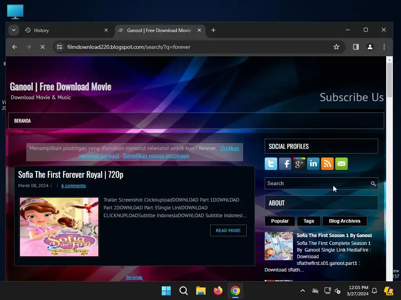Go back using the browser back arrow
Viewport: 401px width, 300px height.
tap(14, 47)
